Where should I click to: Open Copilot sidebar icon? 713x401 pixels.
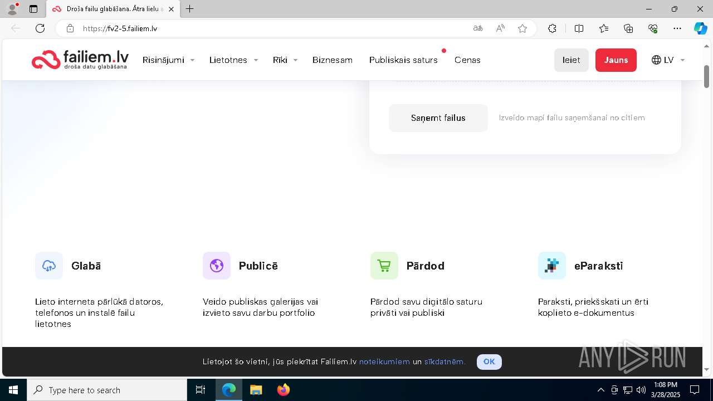(x=700, y=28)
